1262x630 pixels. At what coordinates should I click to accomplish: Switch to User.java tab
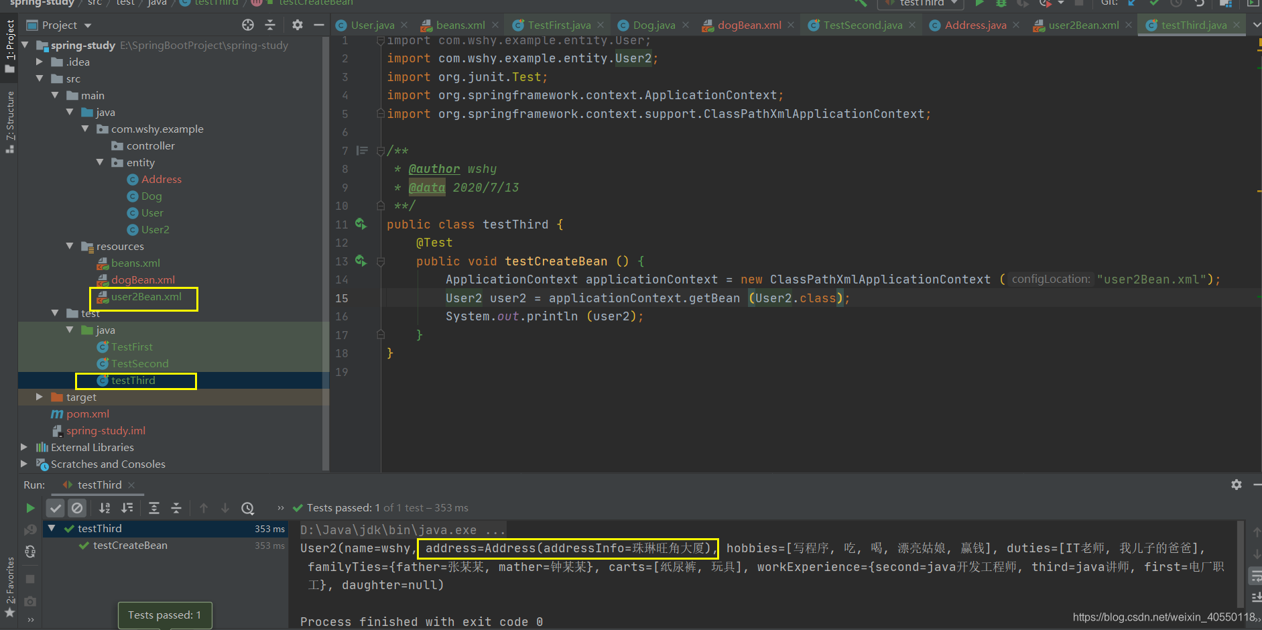pos(372,25)
